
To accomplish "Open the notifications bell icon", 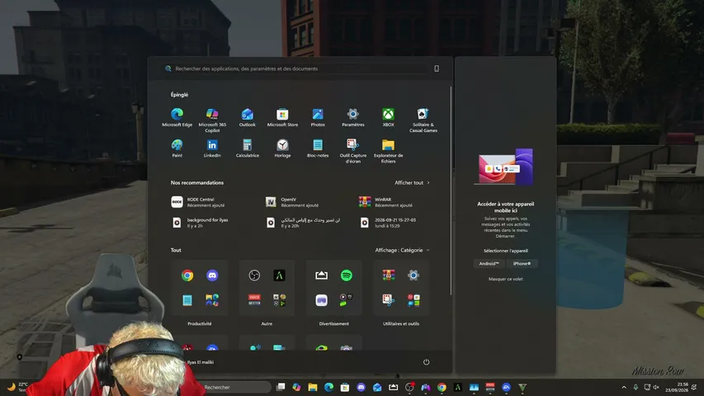I will 694,387.
